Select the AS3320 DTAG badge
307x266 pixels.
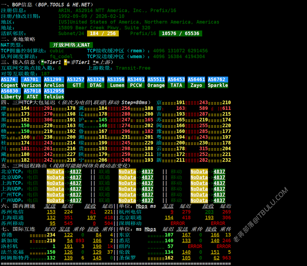tap(96, 82)
